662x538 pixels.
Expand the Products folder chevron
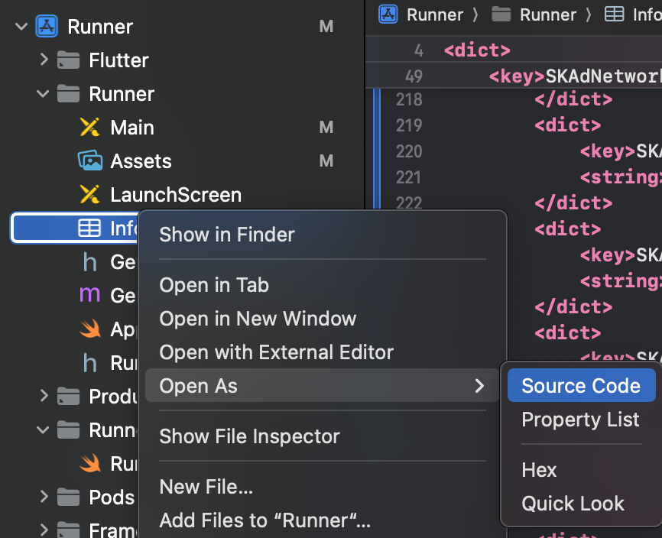click(44, 396)
